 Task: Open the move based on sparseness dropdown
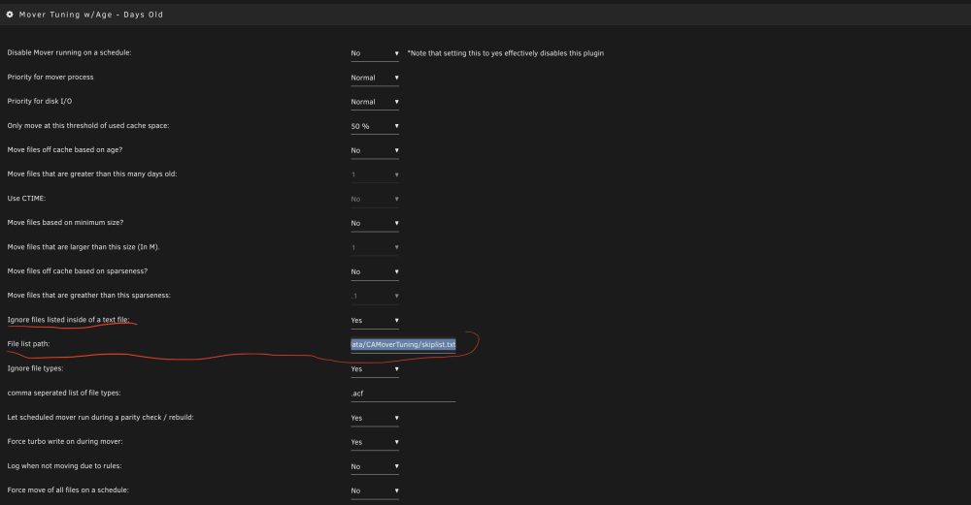[x=375, y=272]
